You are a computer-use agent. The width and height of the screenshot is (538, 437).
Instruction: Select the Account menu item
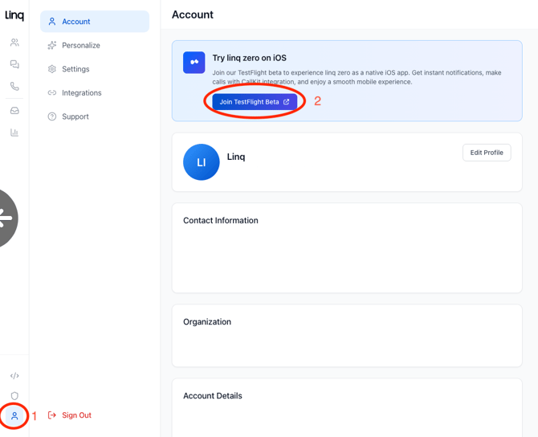click(95, 22)
